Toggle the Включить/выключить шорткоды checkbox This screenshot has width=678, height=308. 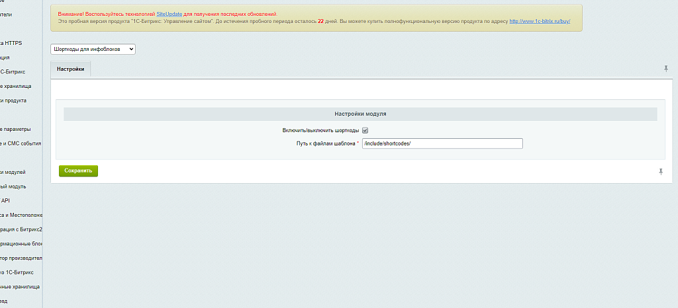pos(365,131)
